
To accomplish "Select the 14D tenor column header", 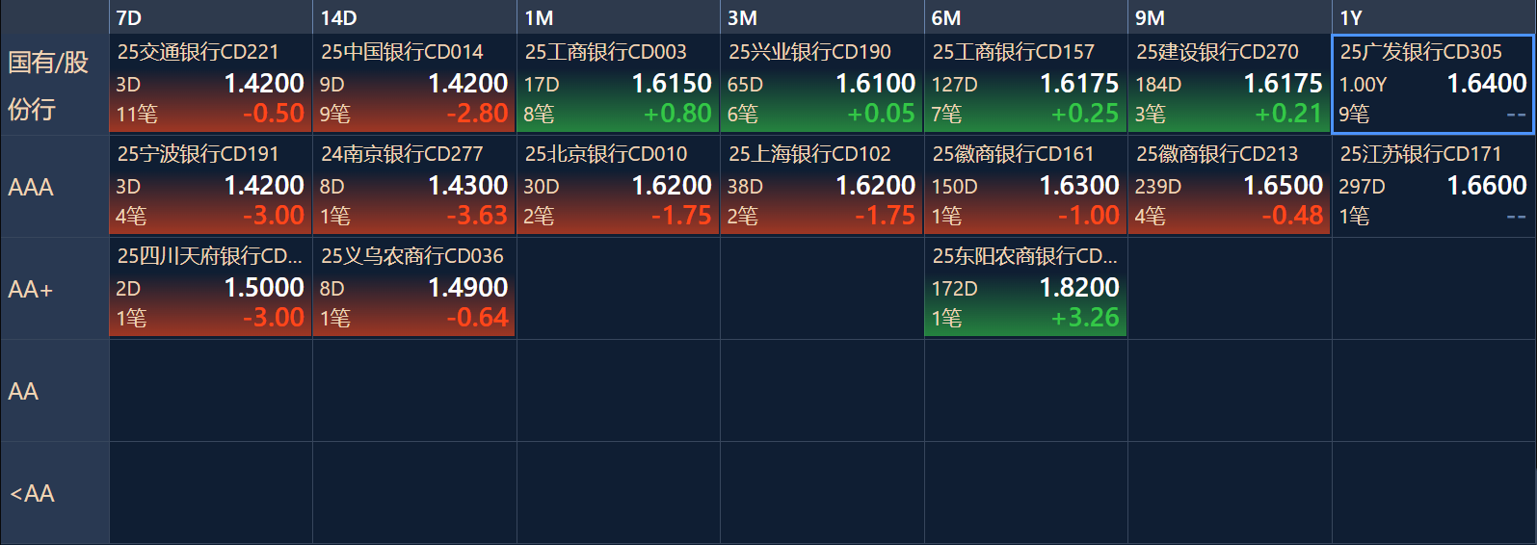I will (414, 17).
